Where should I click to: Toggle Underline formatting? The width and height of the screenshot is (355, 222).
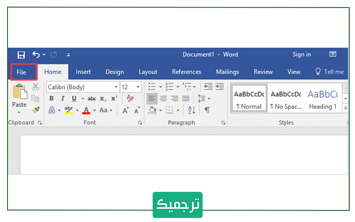[74, 98]
